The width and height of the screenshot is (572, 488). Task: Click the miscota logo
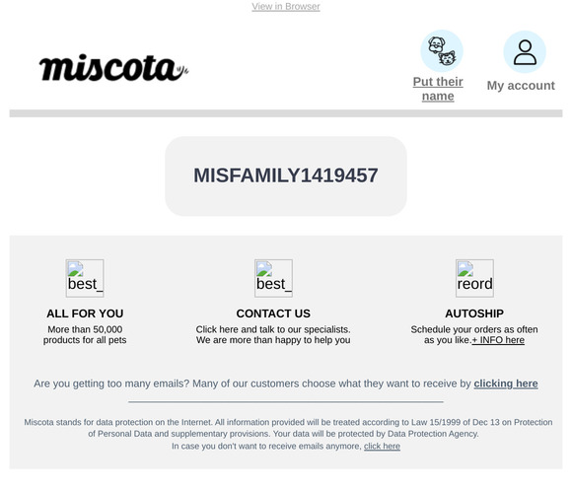pos(113,68)
